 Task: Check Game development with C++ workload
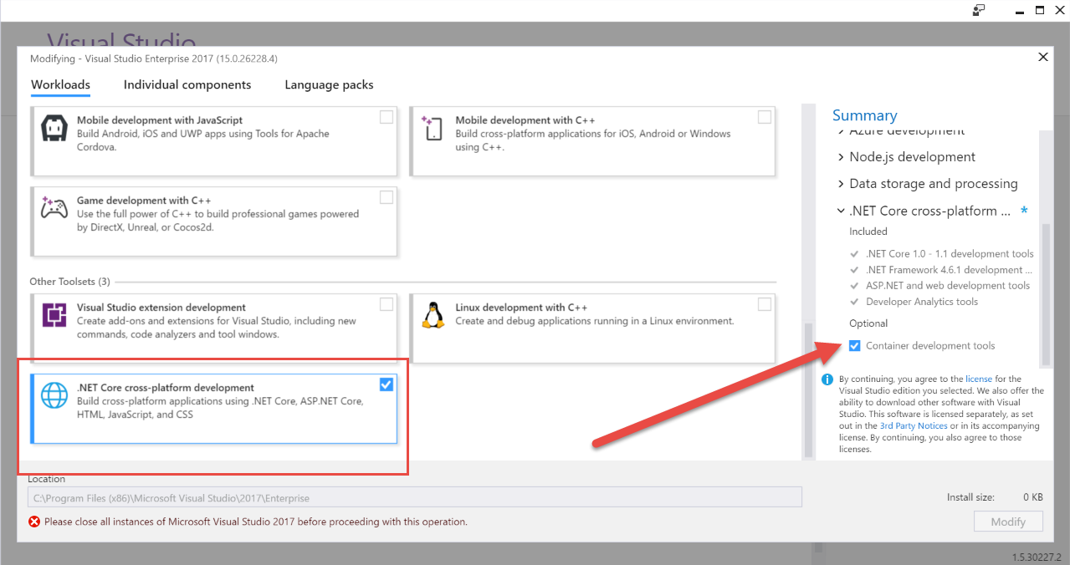pos(386,197)
